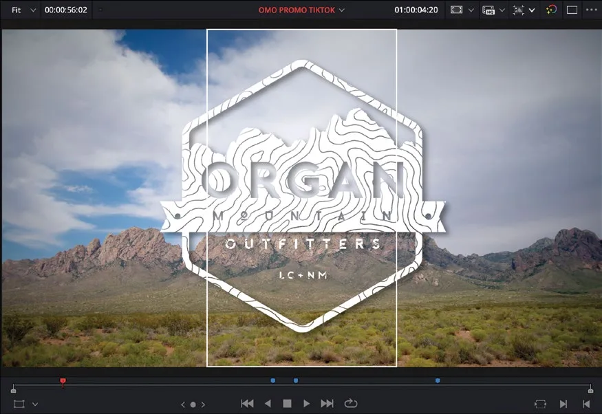Click the jog bar start handle
This screenshot has height=414, width=602.
[x=14, y=390]
